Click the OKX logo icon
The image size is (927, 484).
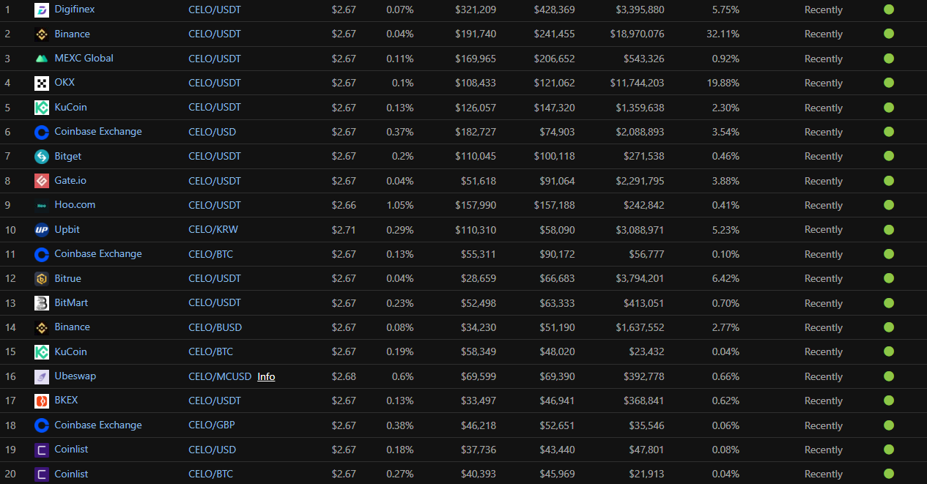pos(42,83)
